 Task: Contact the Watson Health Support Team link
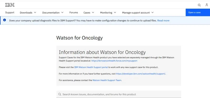[107, 80]
